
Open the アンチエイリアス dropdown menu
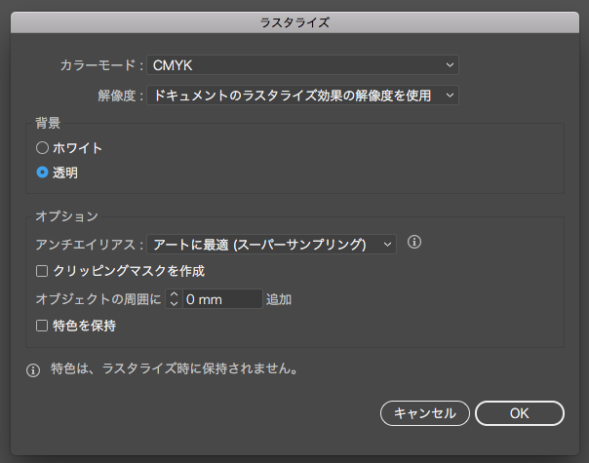(272, 244)
